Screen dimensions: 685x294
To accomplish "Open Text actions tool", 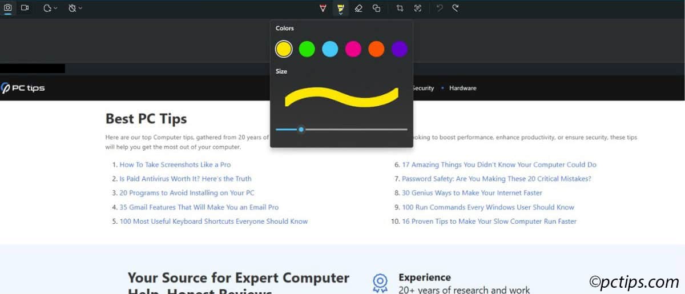I will tap(418, 8).
